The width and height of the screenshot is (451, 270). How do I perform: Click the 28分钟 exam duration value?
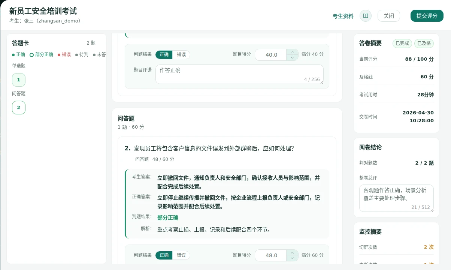426,94
